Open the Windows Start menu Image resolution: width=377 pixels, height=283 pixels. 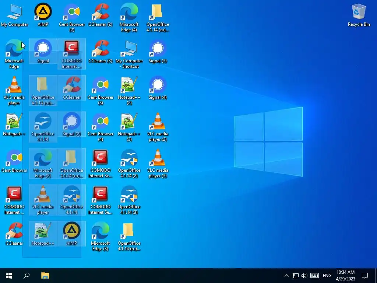tap(9, 276)
